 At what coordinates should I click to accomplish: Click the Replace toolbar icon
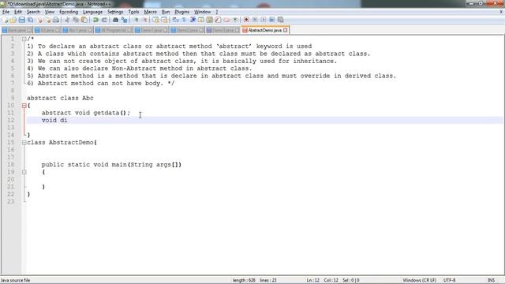pyautogui.click(x=125, y=20)
